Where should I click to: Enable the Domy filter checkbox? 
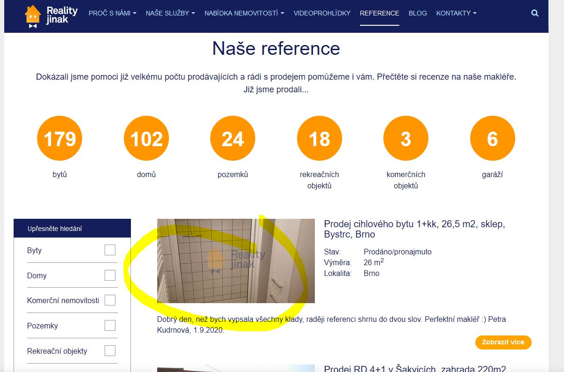tap(110, 275)
